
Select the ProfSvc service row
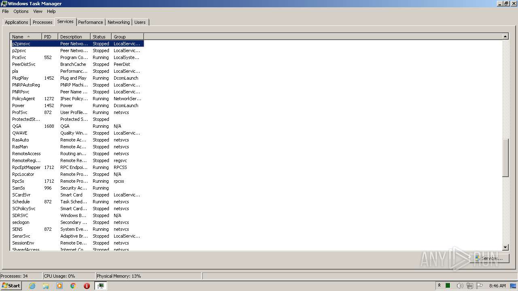point(77,112)
